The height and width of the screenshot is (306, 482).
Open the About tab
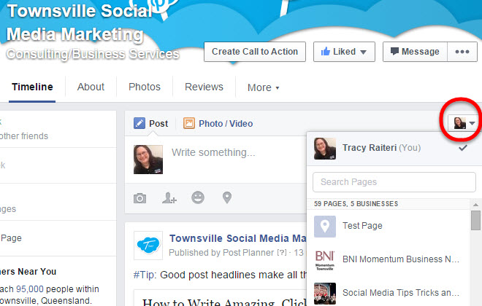91,87
